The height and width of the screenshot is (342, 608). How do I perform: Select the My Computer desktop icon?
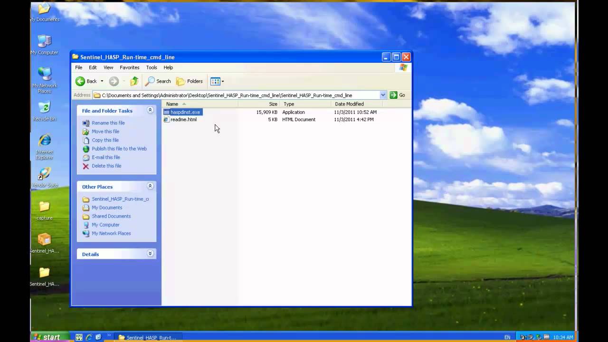coord(44,45)
